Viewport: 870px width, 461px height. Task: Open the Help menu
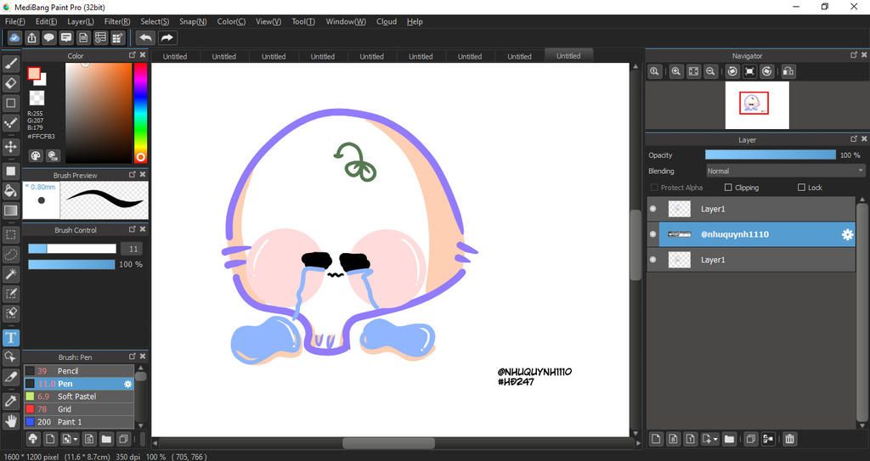[415, 21]
